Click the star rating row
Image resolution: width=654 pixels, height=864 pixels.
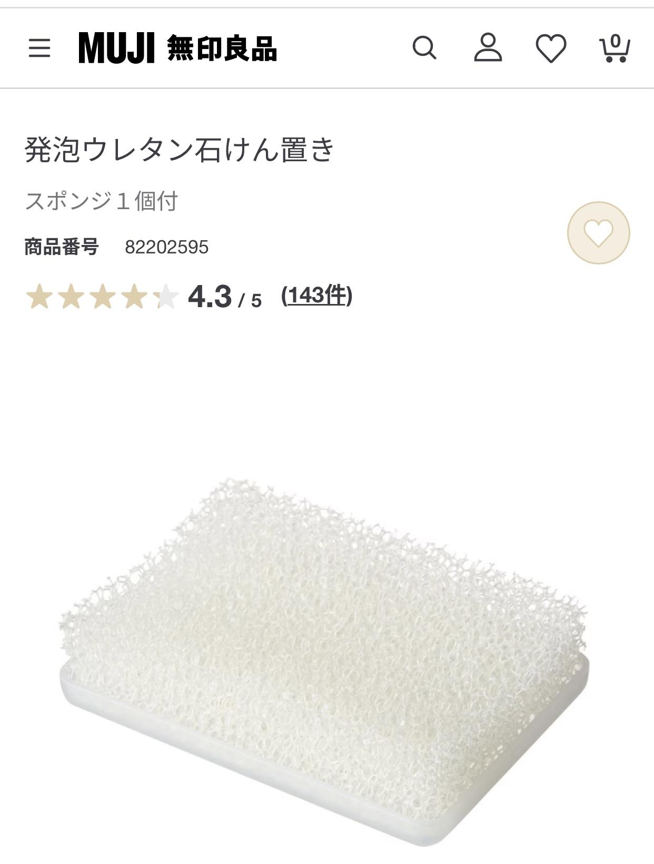[103, 296]
